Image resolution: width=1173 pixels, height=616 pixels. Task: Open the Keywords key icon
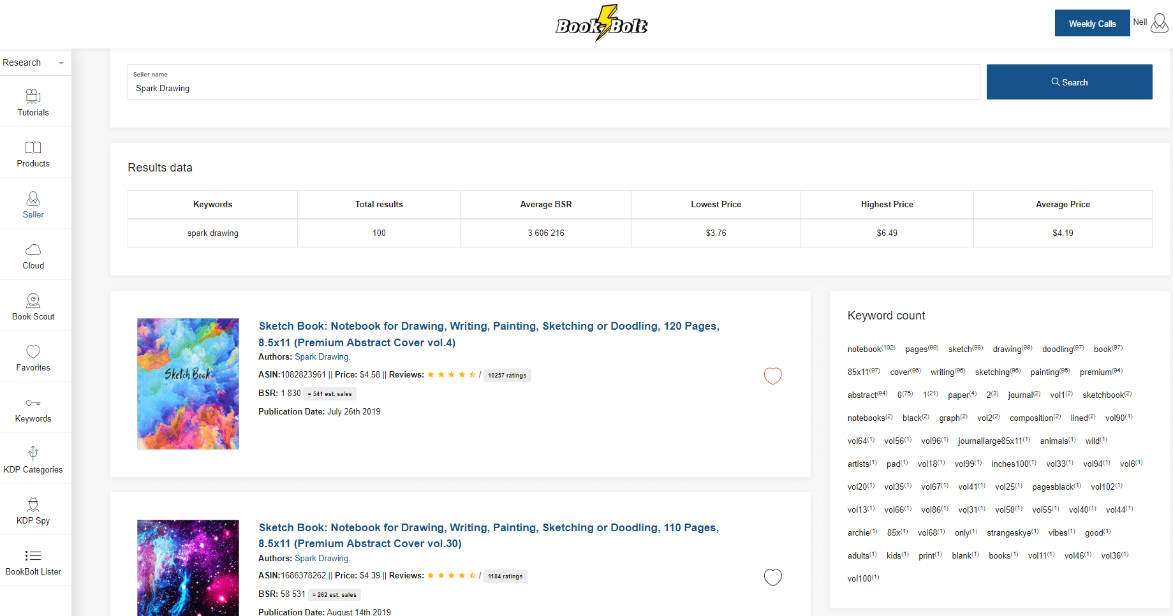pyautogui.click(x=33, y=403)
